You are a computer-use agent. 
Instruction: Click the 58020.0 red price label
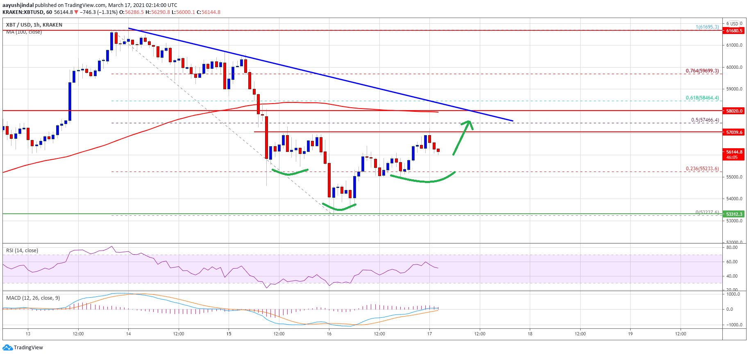(x=734, y=111)
